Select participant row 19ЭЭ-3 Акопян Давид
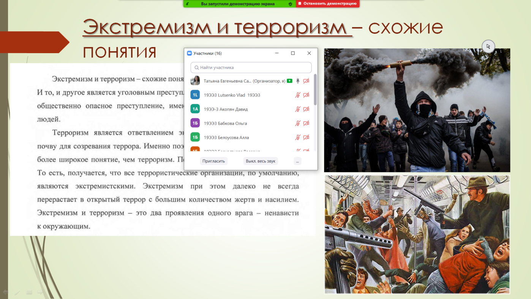The image size is (531, 299). (x=250, y=109)
